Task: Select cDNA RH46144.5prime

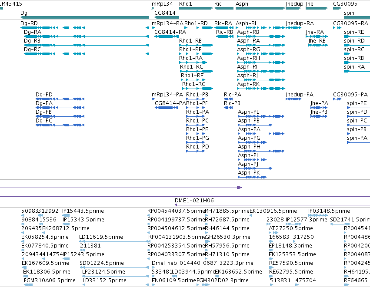Action: click(207, 233)
